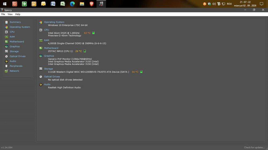This screenshot has height=150, width=268.
Task: Open the Network section in the sidebar
Action: click(x=14, y=71)
